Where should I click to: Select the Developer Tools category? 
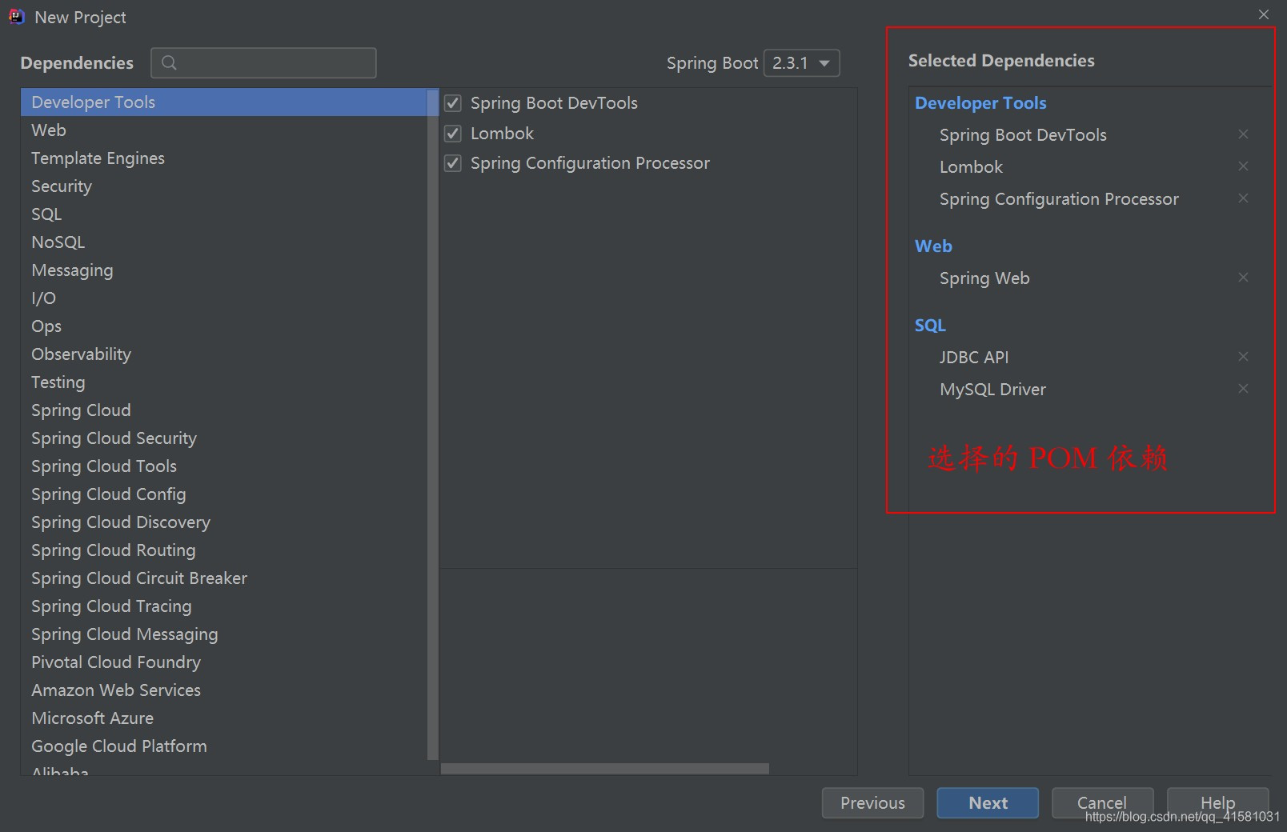[224, 102]
